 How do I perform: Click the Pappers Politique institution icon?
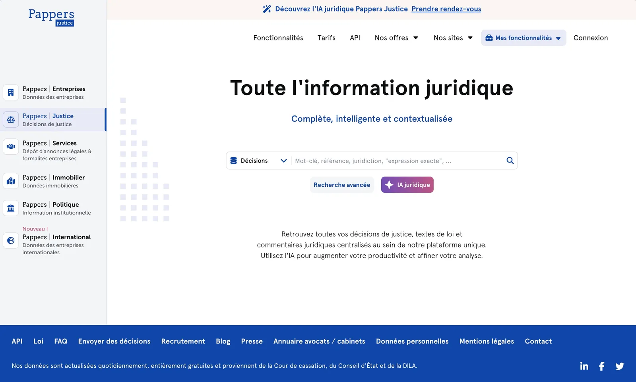(x=11, y=208)
